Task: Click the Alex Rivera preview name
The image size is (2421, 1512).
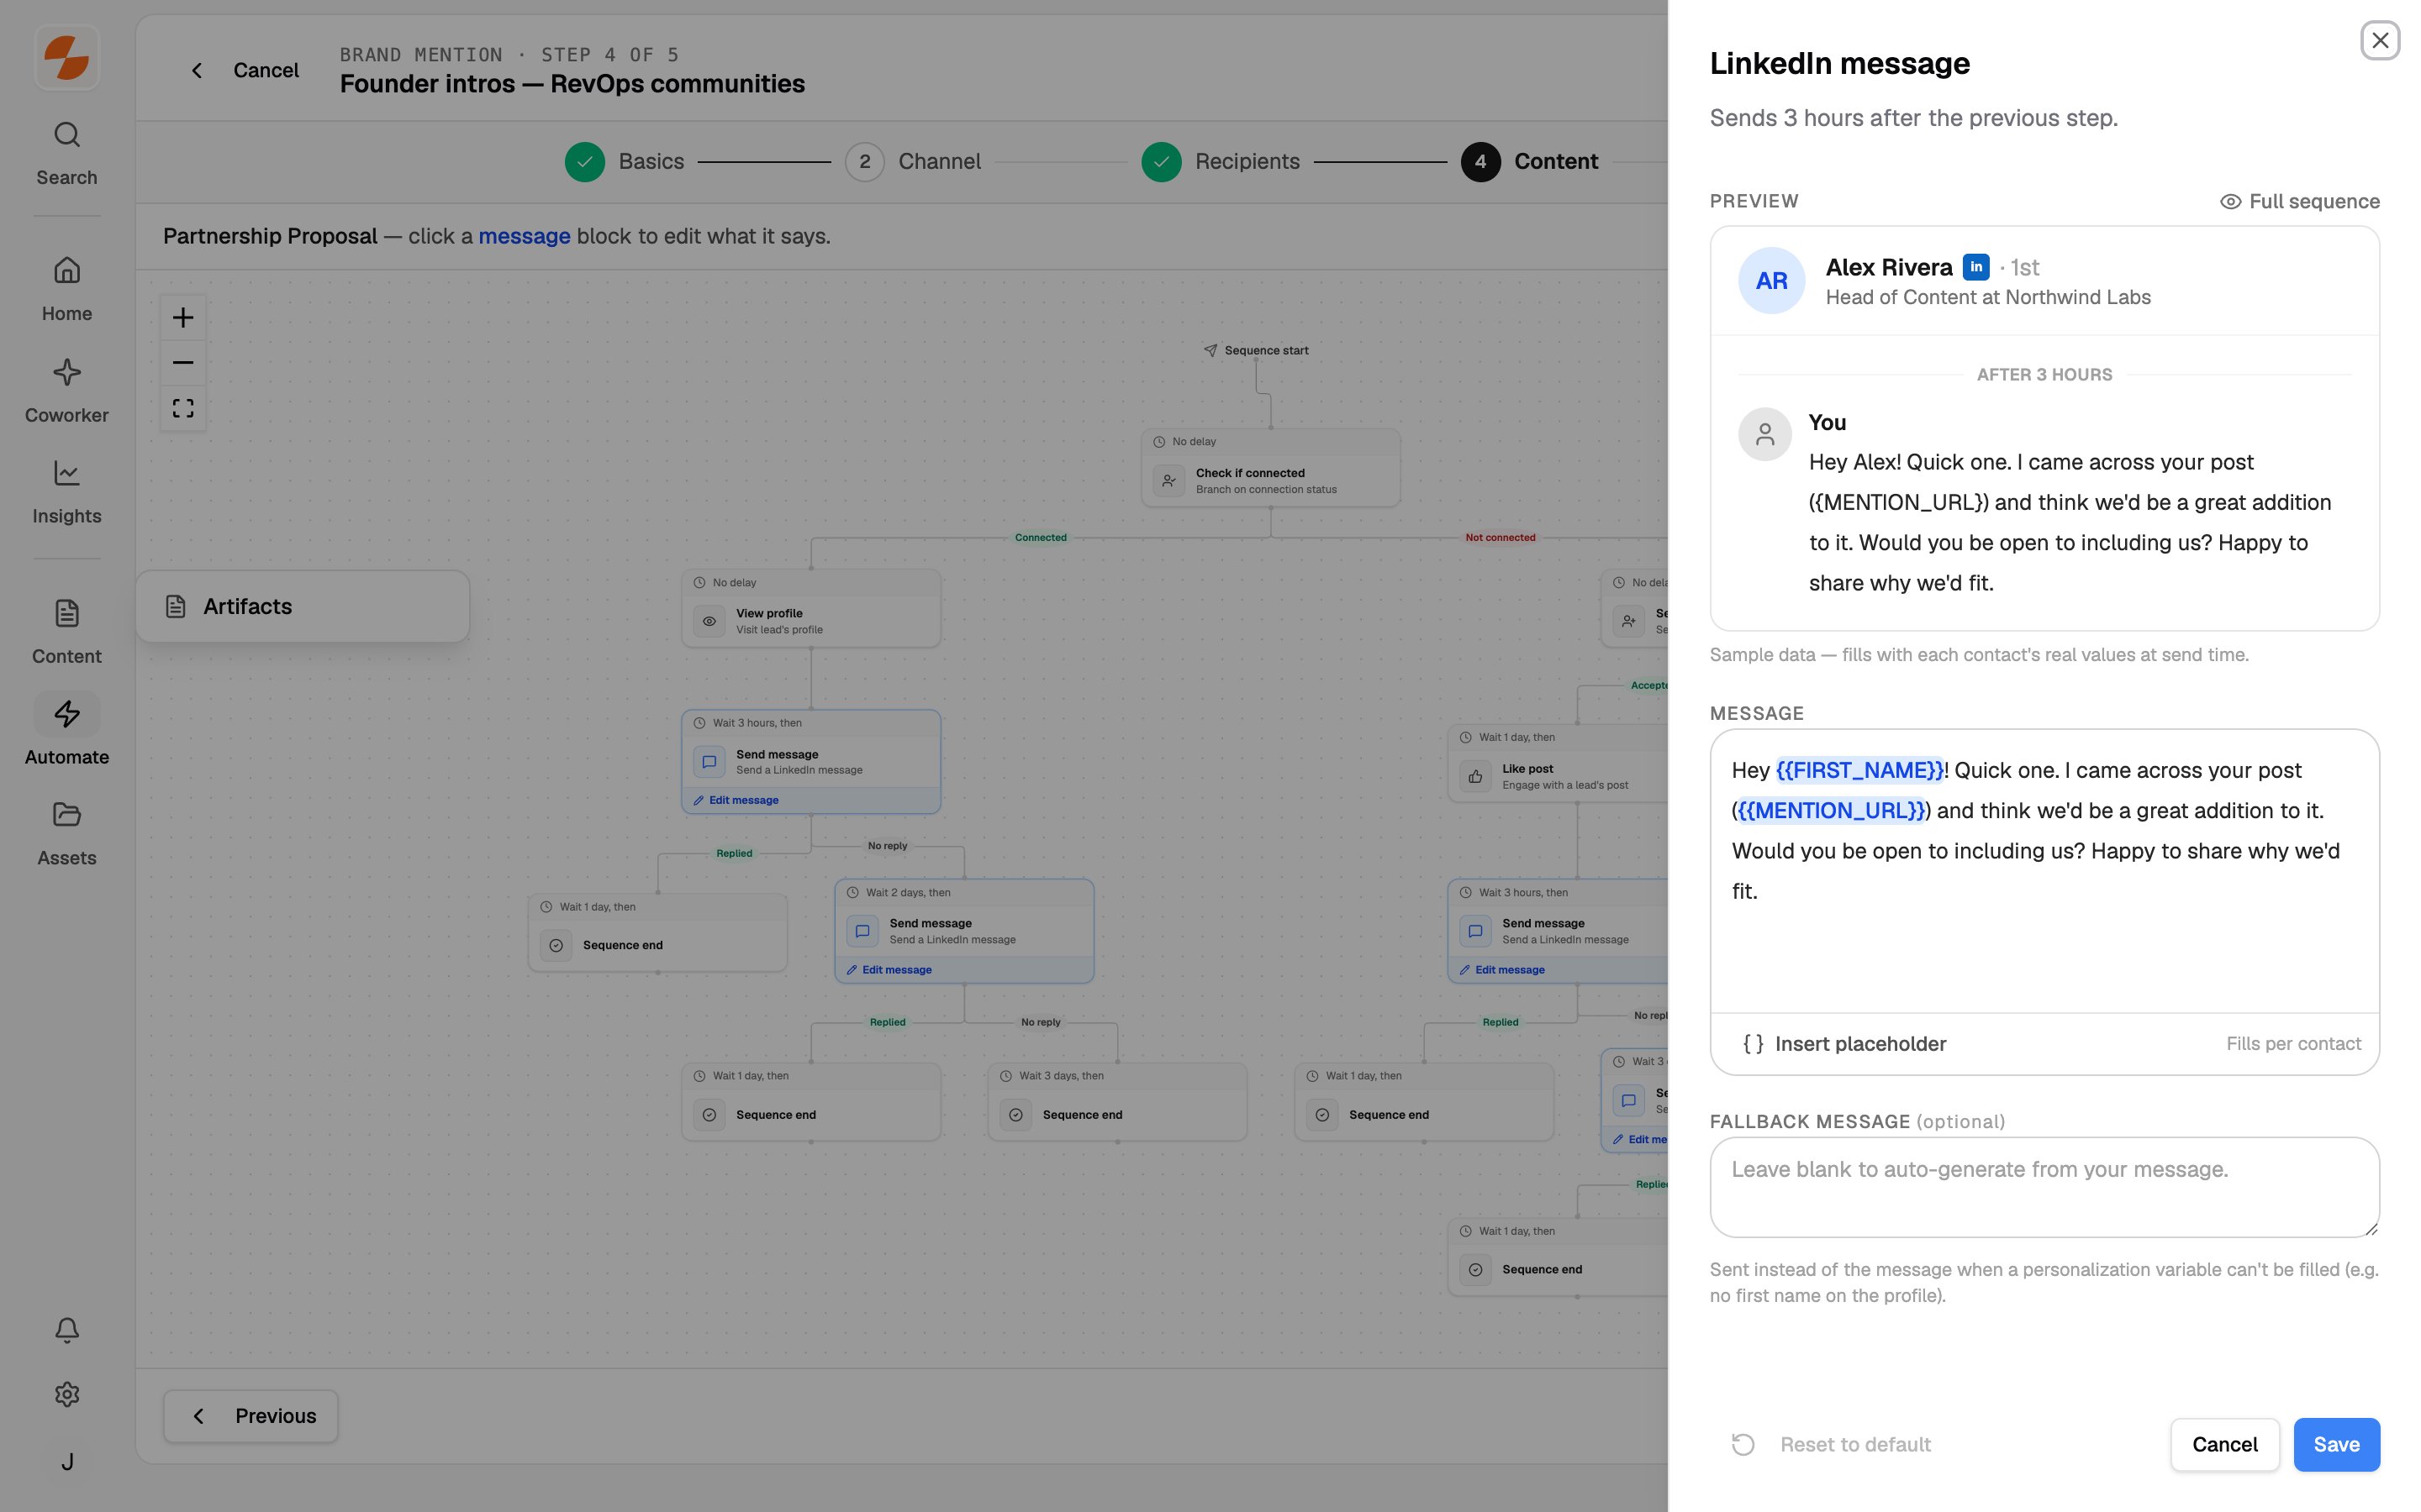Action: click(x=1889, y=267)
